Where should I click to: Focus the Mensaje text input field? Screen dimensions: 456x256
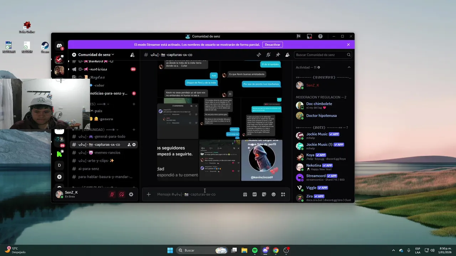(x=198, y=194)
